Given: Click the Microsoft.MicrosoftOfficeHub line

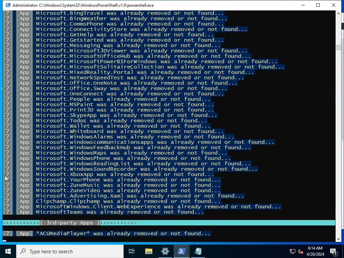Looking at the screenshot, I should [127, 56].
